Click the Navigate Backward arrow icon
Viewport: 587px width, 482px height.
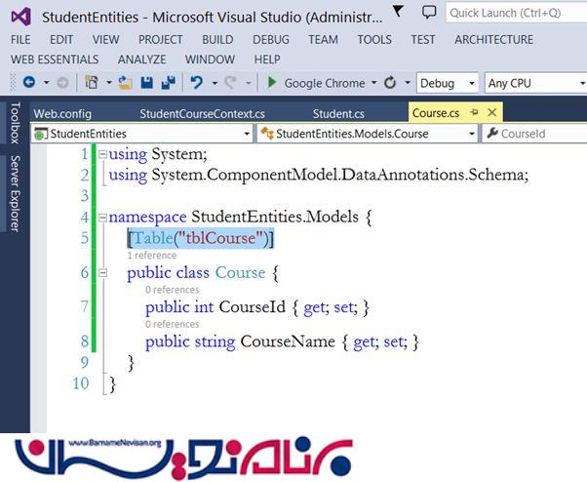click(x=28, y=83)
